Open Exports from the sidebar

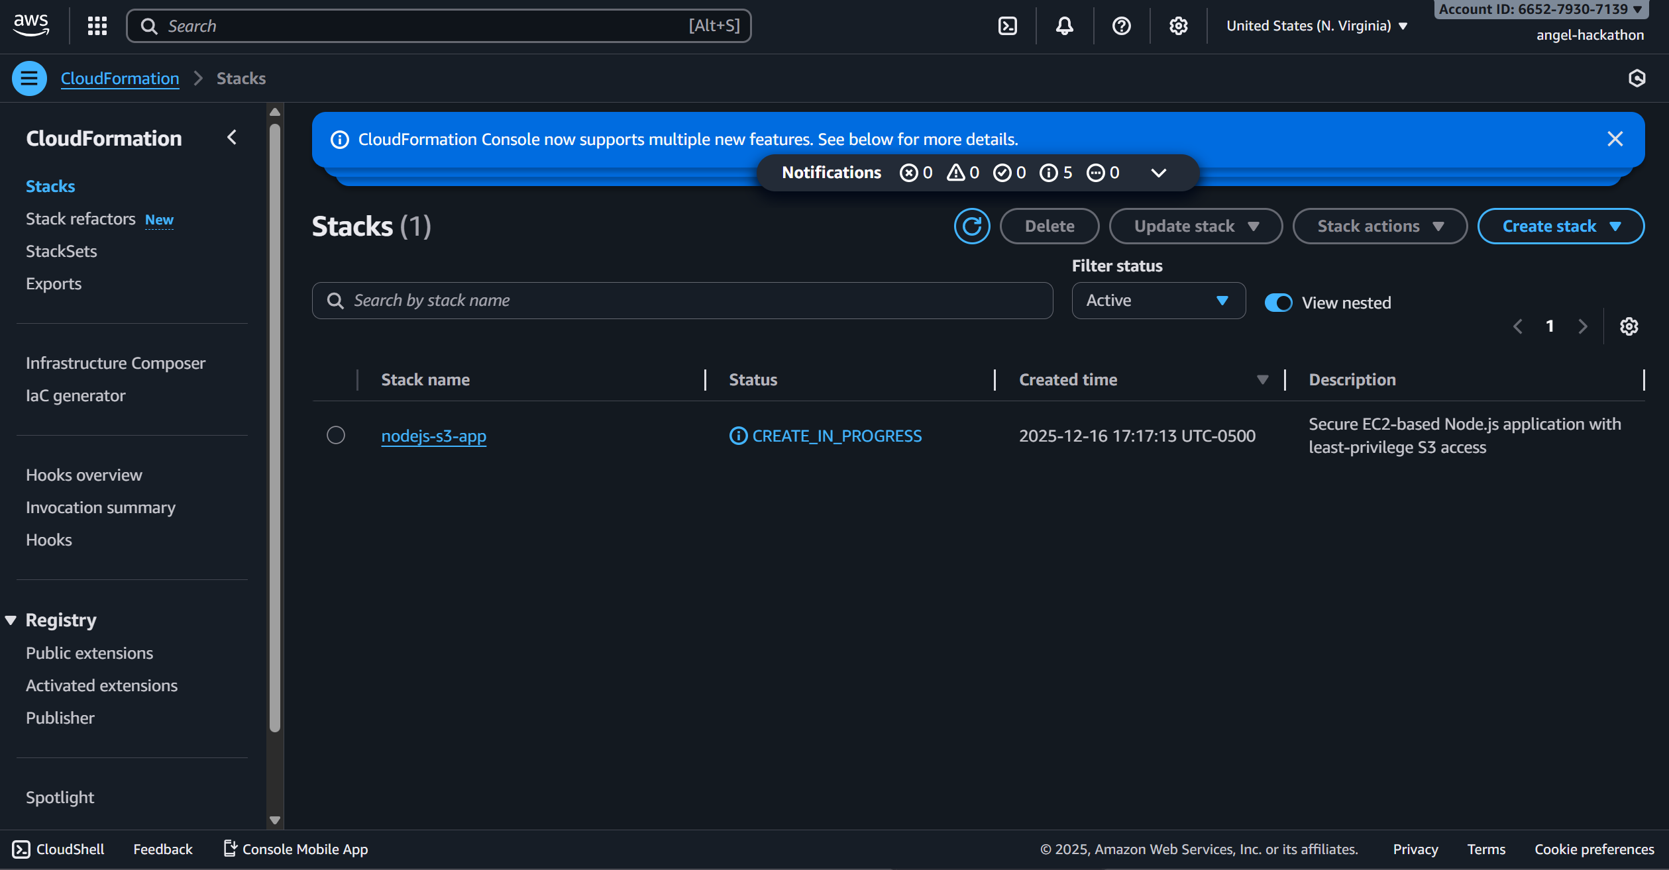click(54, 283)
